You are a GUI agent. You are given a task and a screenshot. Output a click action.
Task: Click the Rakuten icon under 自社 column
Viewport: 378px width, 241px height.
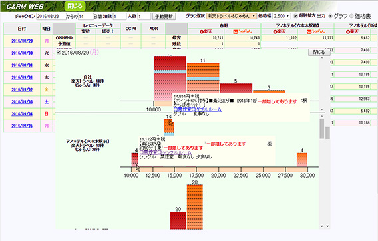206,31
